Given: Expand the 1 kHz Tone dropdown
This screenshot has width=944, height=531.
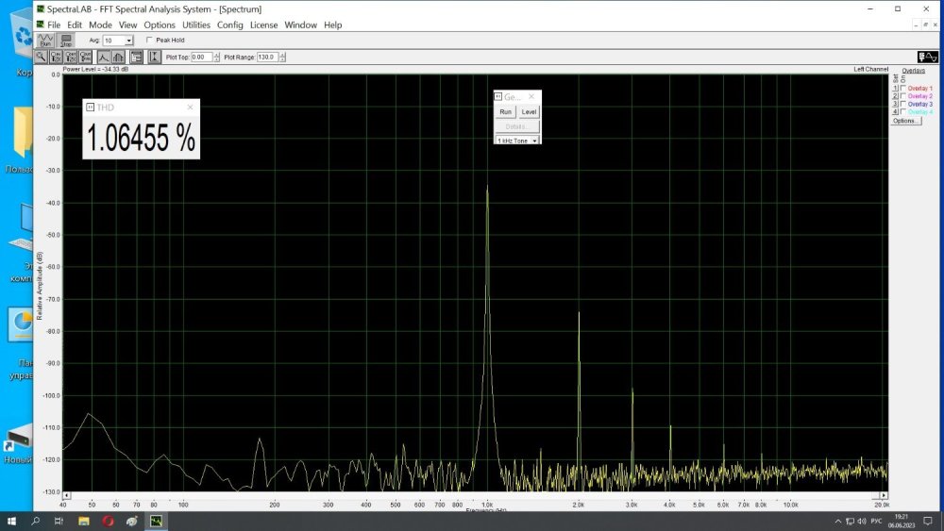Looking at the screenshot, I should pos(534,141).
